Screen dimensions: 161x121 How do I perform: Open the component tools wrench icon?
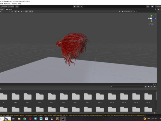pyautogui.click(x=120, y=11)
